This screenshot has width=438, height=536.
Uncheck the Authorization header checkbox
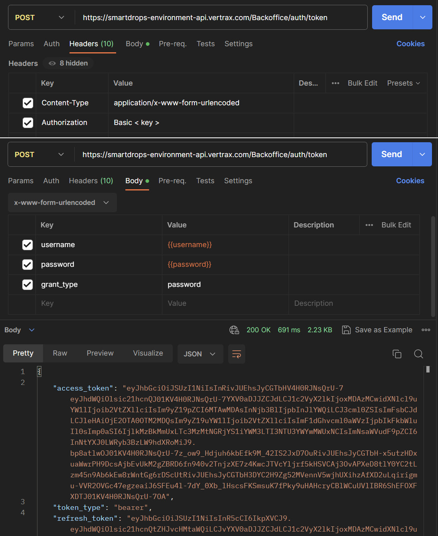coord(28,123)
